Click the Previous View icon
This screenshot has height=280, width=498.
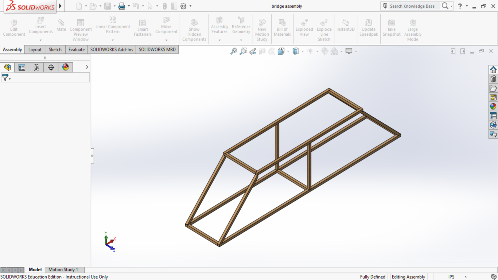point(253,51)
